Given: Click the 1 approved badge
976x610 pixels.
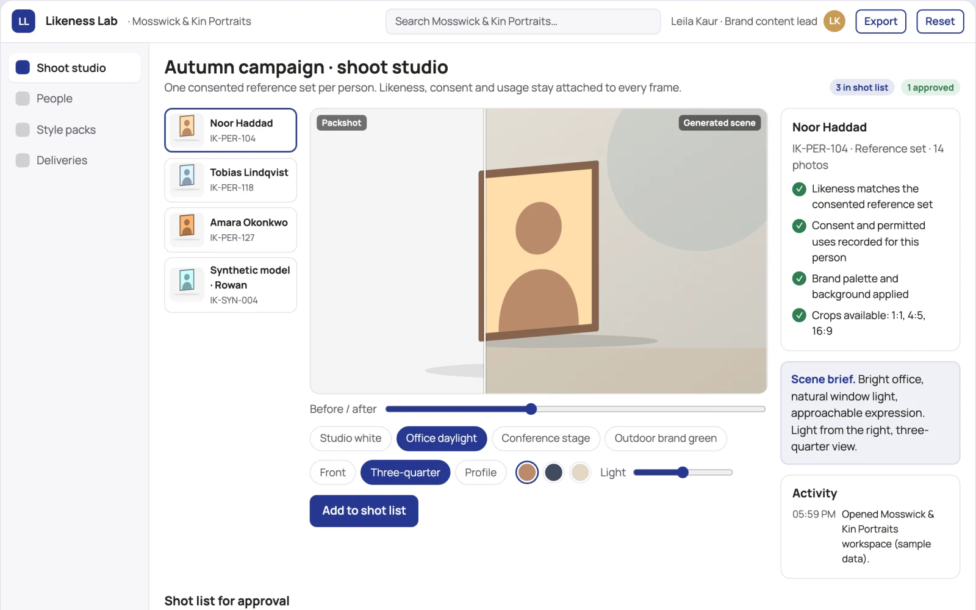Looking at the screenshot, I should (930, 88).
